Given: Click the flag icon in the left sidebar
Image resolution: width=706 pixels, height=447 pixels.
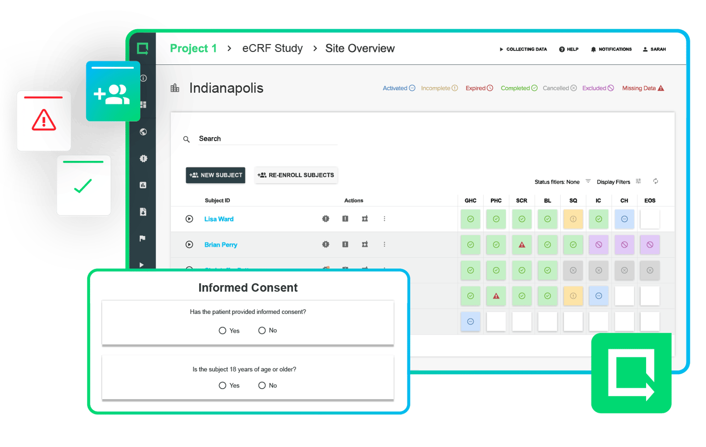Looking at the screenshot, I should click(x=143, y=238).
